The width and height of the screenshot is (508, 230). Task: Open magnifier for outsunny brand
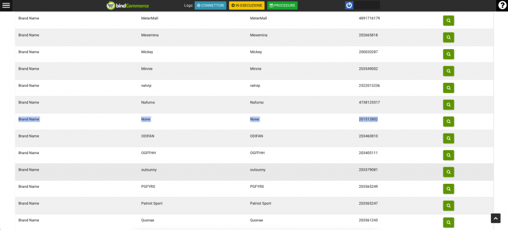449,172
